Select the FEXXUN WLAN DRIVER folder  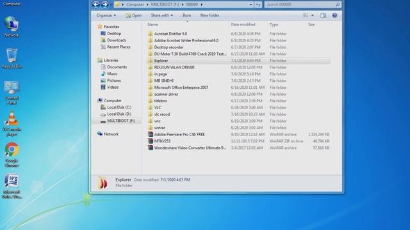click(x=174, y=67)
